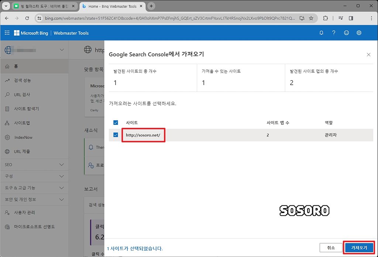Screen dimensions: 378x257
Task: Click the Microsoft Bing logo
Action: coord(31,33)
